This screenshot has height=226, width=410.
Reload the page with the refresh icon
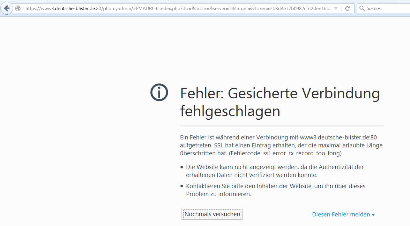point(347,9)
